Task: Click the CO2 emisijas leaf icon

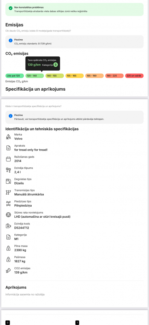Action: pos(8,271)
